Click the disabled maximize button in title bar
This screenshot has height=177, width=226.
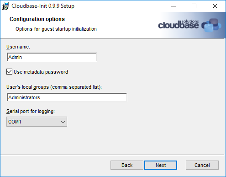[194, 6]
